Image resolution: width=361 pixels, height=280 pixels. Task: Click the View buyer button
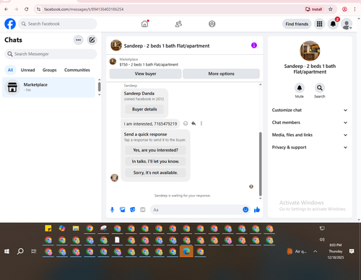(x=145, y=74)
